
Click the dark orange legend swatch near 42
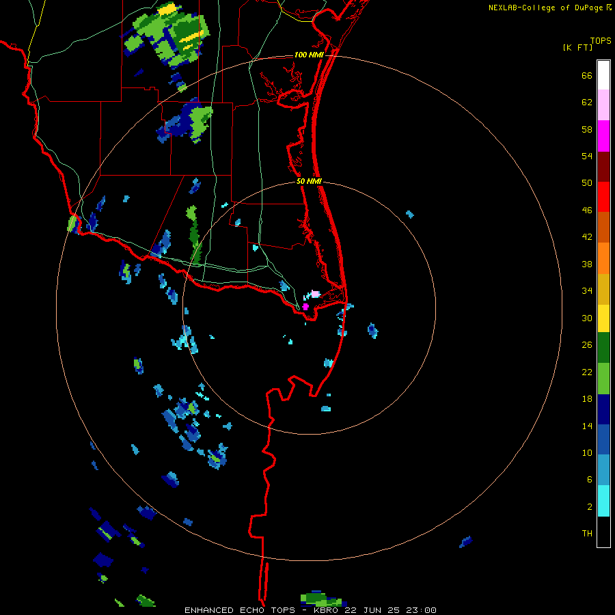click(603, 228)
